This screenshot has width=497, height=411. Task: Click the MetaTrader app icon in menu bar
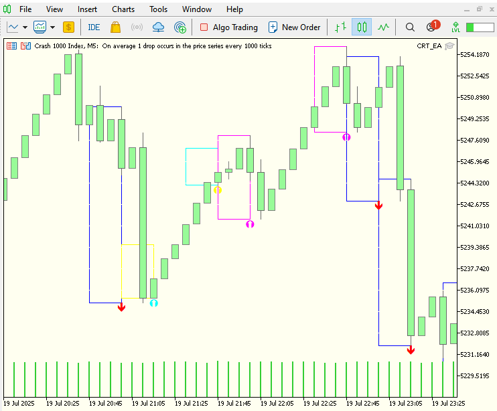coord(7,9)
